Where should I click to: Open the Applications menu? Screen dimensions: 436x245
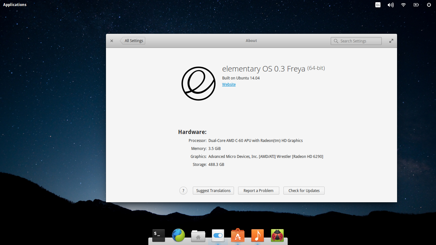pos(15,5)
